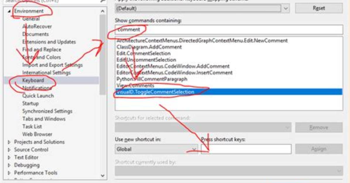Select the Keyboard options item
The width and height of the screenshot is (350, 183).
(x=33, y=80)
